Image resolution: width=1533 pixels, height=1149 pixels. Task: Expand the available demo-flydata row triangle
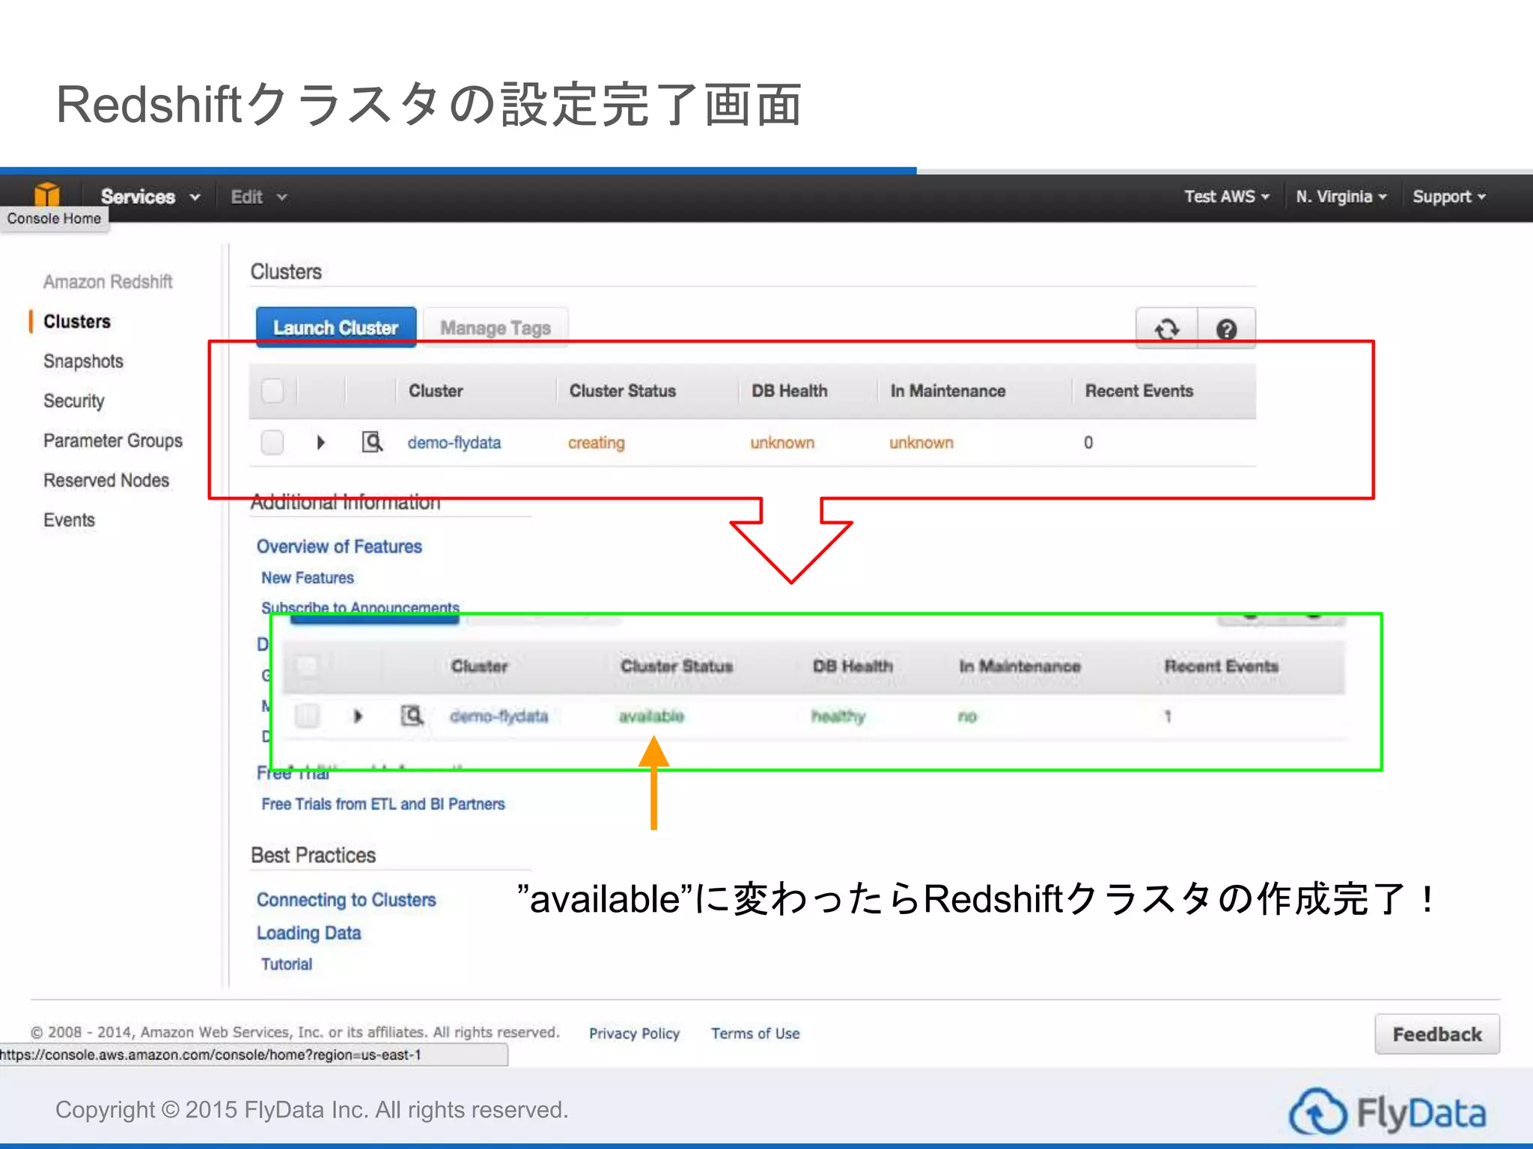[x=358, y=716]
